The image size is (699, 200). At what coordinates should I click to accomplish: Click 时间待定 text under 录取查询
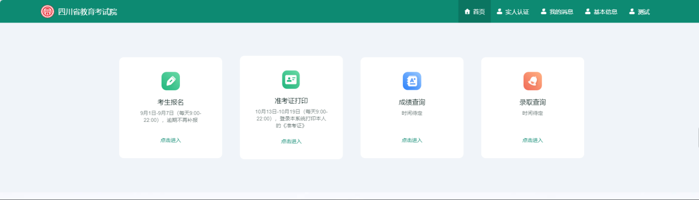tap(532, 113)
